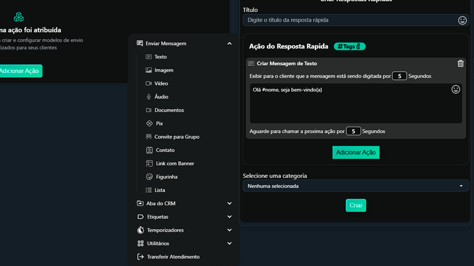Viewport: 474px width, 266px height.
Task: Choose the Figurinha sticker option
Action: (166, 177)
